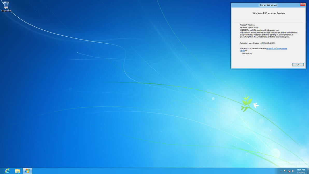Expand hidden icons in the system tray

pos(281,171)
